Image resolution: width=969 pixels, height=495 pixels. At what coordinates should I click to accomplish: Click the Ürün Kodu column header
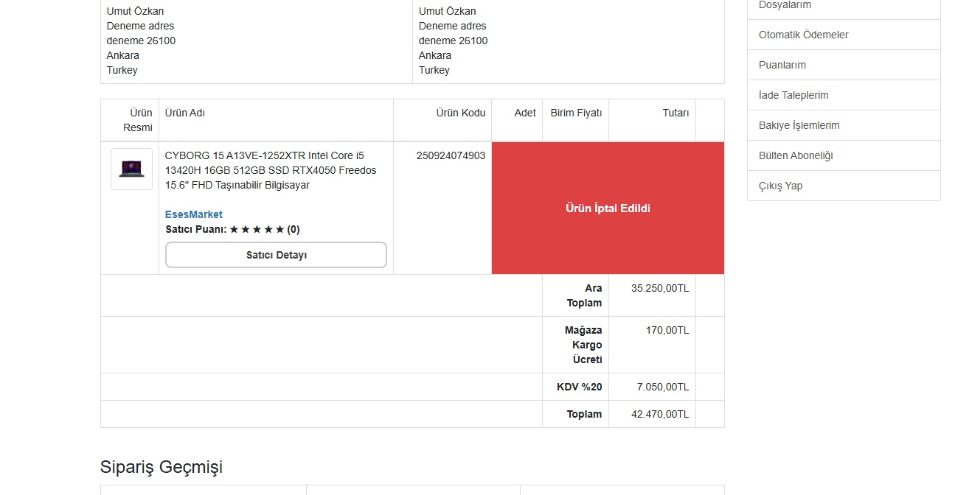pos(460,113)
